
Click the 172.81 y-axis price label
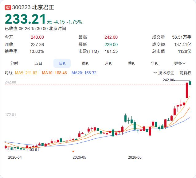tap(10, 115)
